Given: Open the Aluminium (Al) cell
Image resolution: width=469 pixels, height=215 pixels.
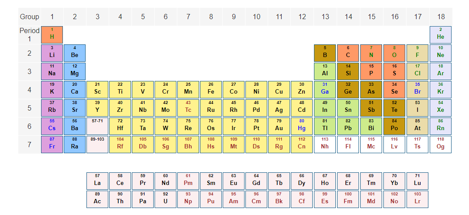Looking at the screenshot, I should [x=325, y=71].
